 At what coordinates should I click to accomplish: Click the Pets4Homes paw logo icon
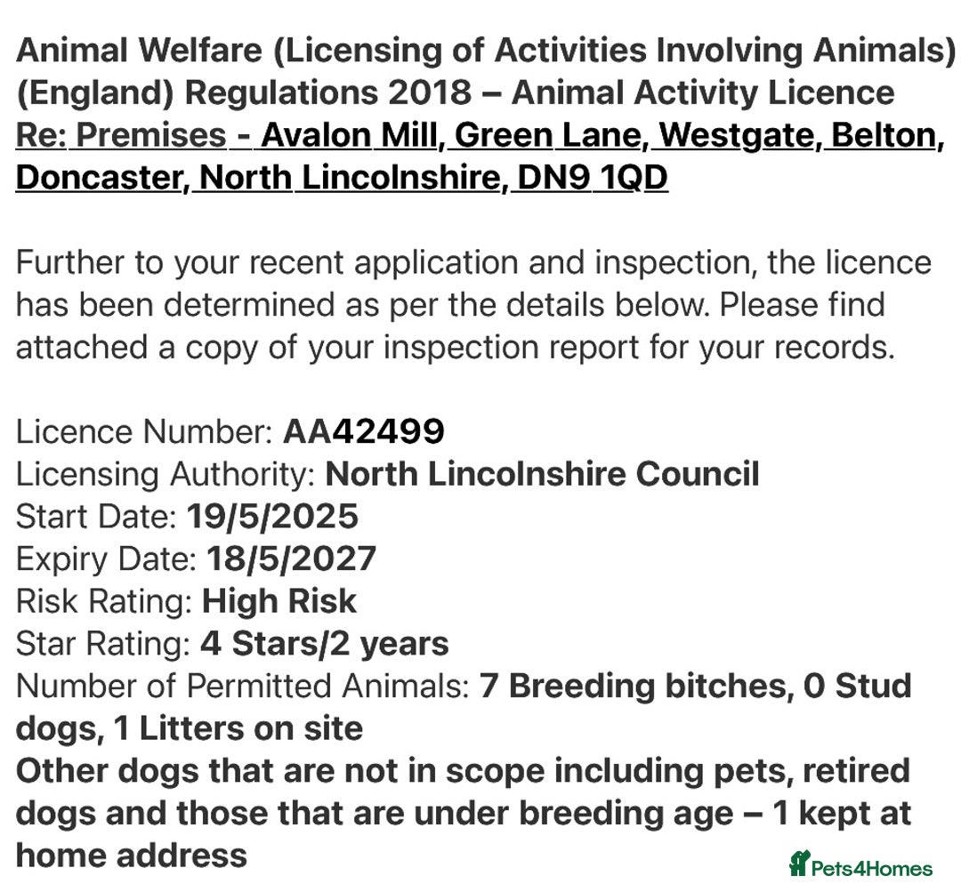(799, 864)
